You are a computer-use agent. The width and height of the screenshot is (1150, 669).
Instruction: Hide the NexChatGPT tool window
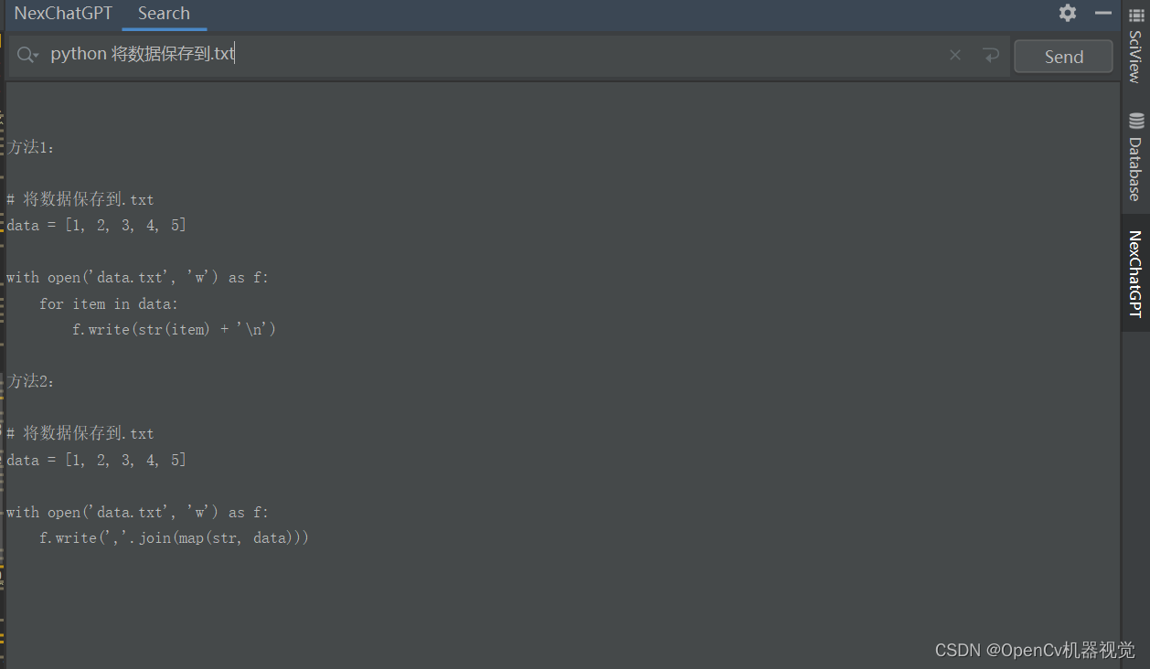click(x=1103, y=13)
